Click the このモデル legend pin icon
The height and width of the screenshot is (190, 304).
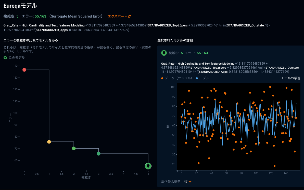[x=5, y=58]
